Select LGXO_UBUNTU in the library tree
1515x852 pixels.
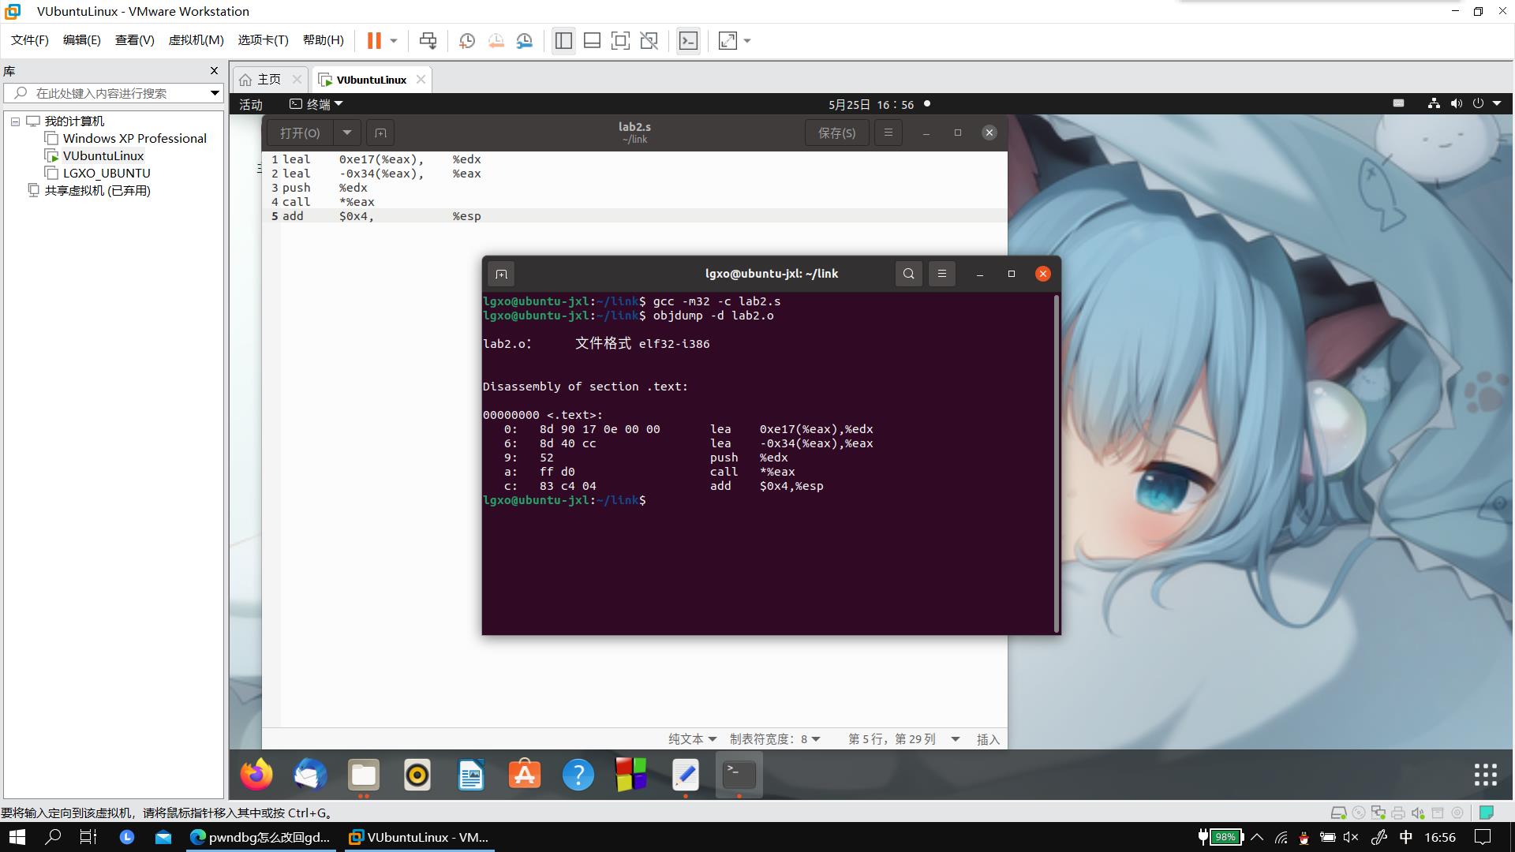pos(107,174)
